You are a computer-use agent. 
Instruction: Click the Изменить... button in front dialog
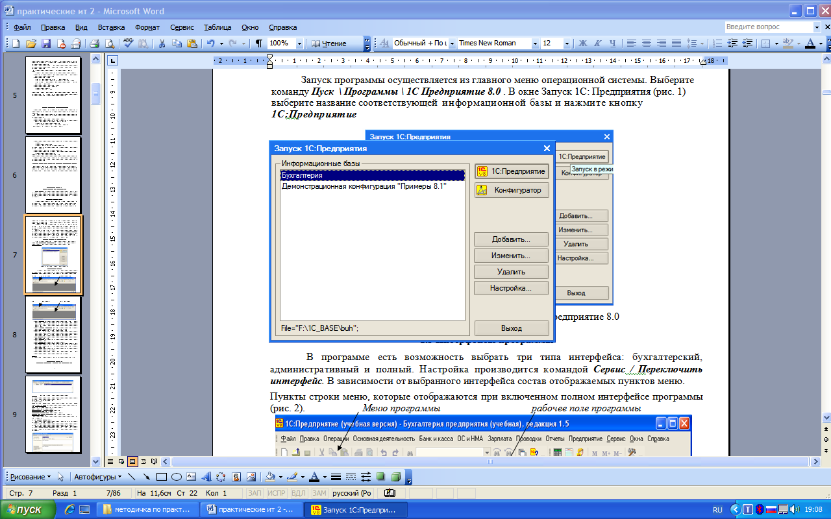[512, 256]
